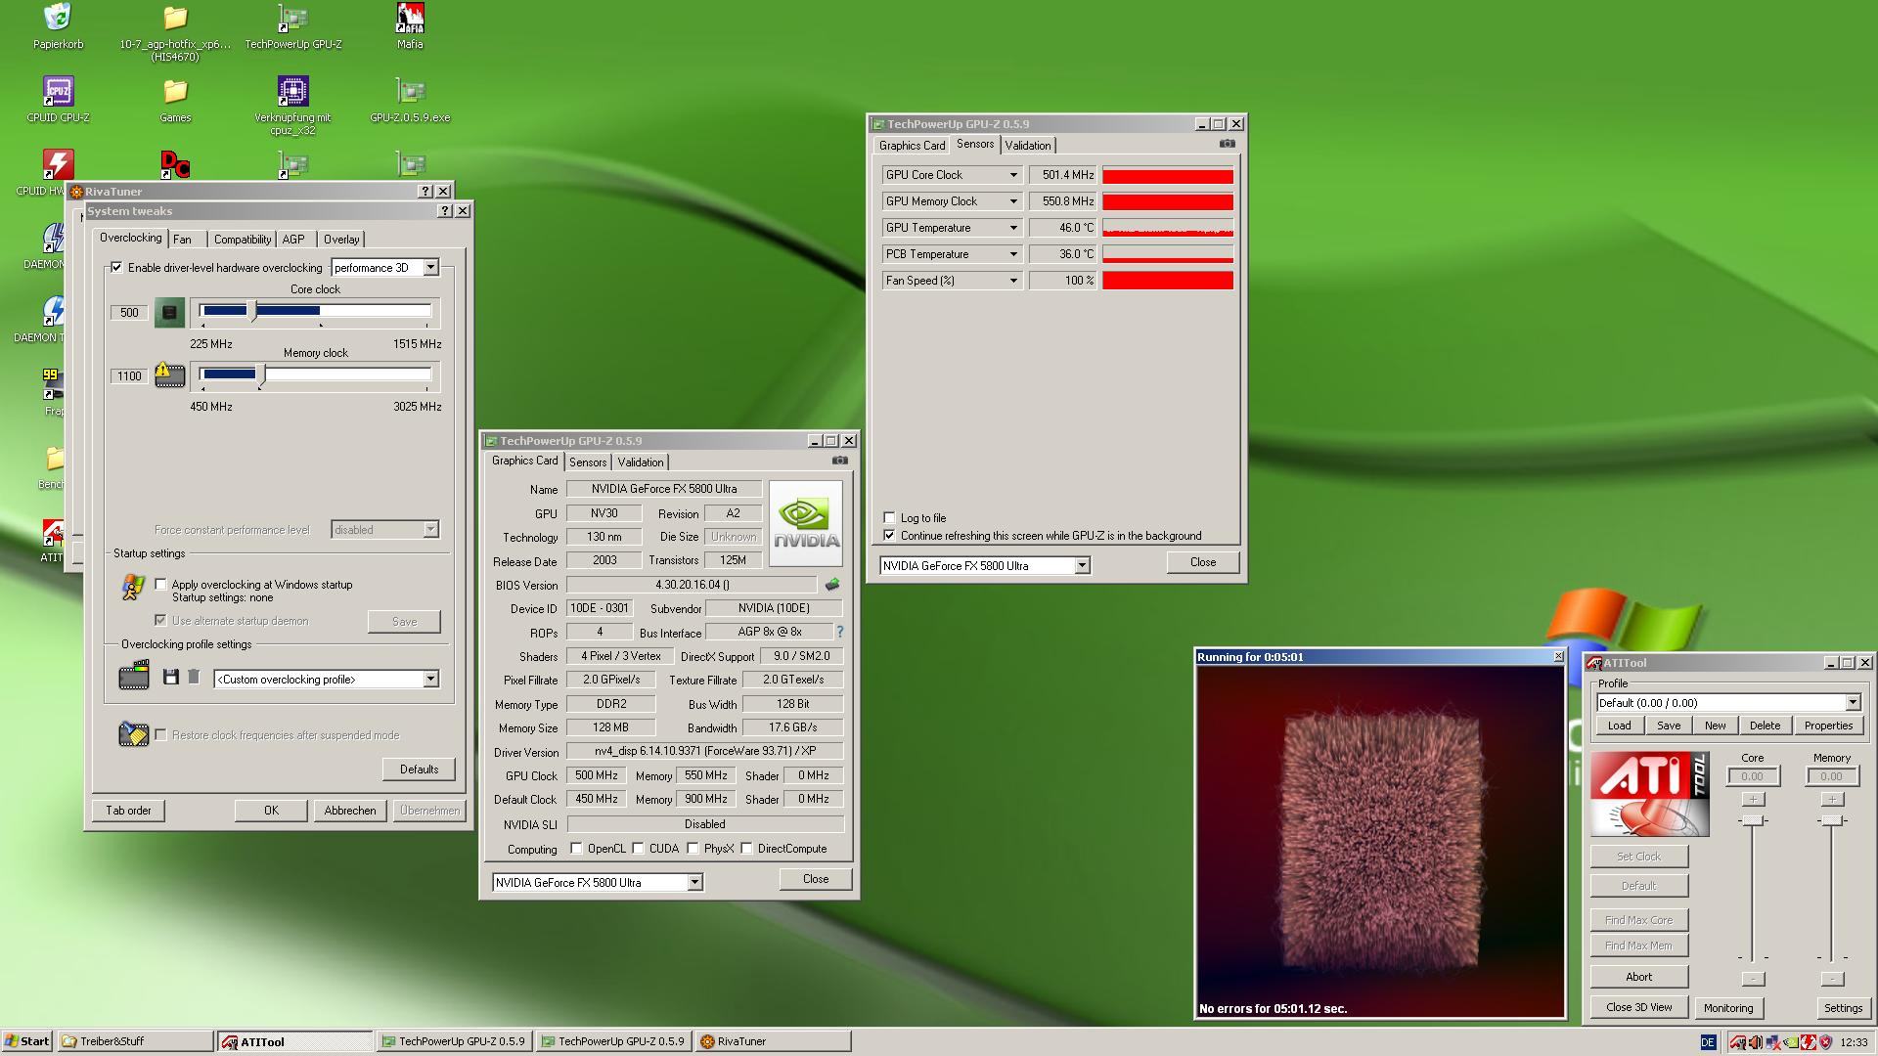Open the Mafia desktop shortcut
This screenshot has height=1056, width=1878.
coord(410,20)
